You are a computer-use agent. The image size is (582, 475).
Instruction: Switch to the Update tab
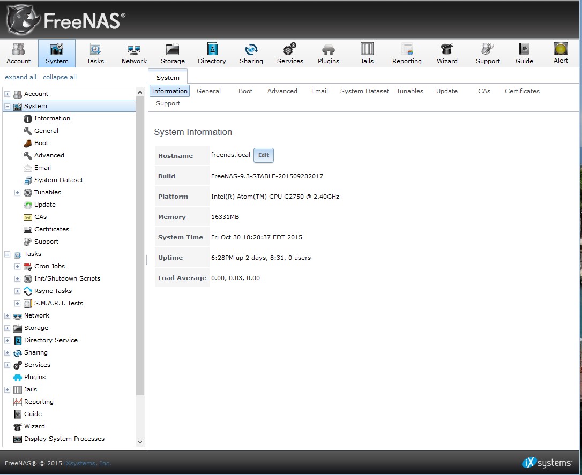click(x=447, y=91)
